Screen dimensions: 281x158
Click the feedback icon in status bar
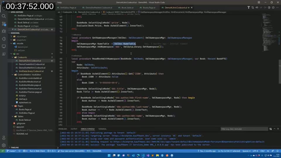coord(273,151)
